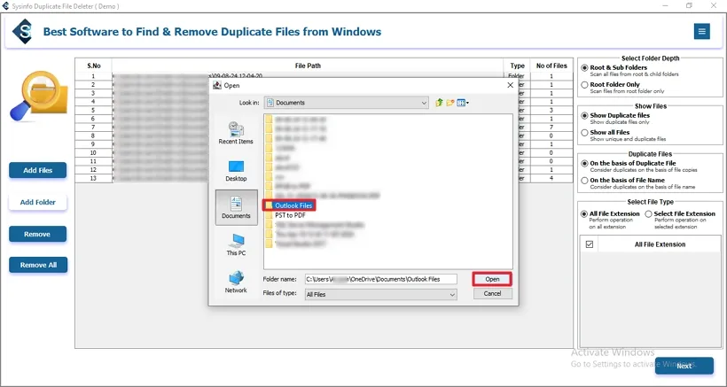
Task: Choose Root Folder Only option
Action: (x=584, y=85)
